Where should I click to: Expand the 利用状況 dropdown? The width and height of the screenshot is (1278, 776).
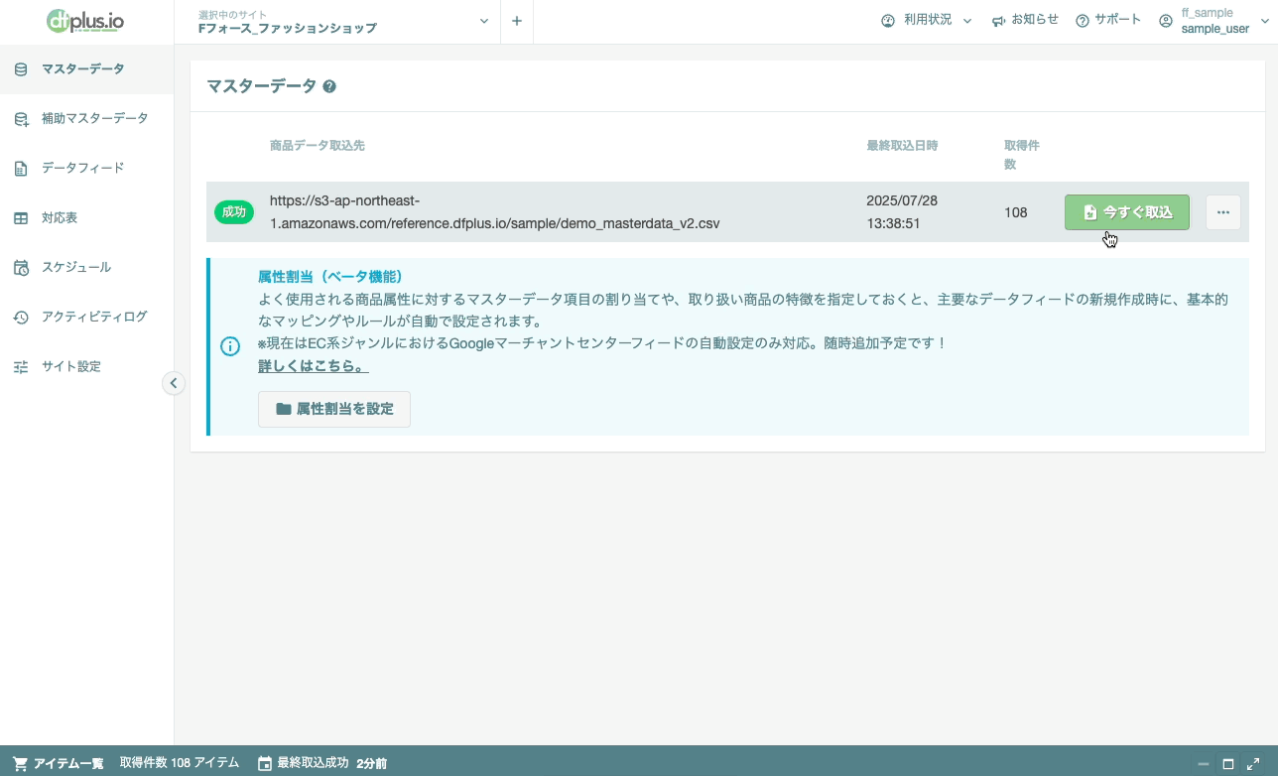(x=926, y=21)
